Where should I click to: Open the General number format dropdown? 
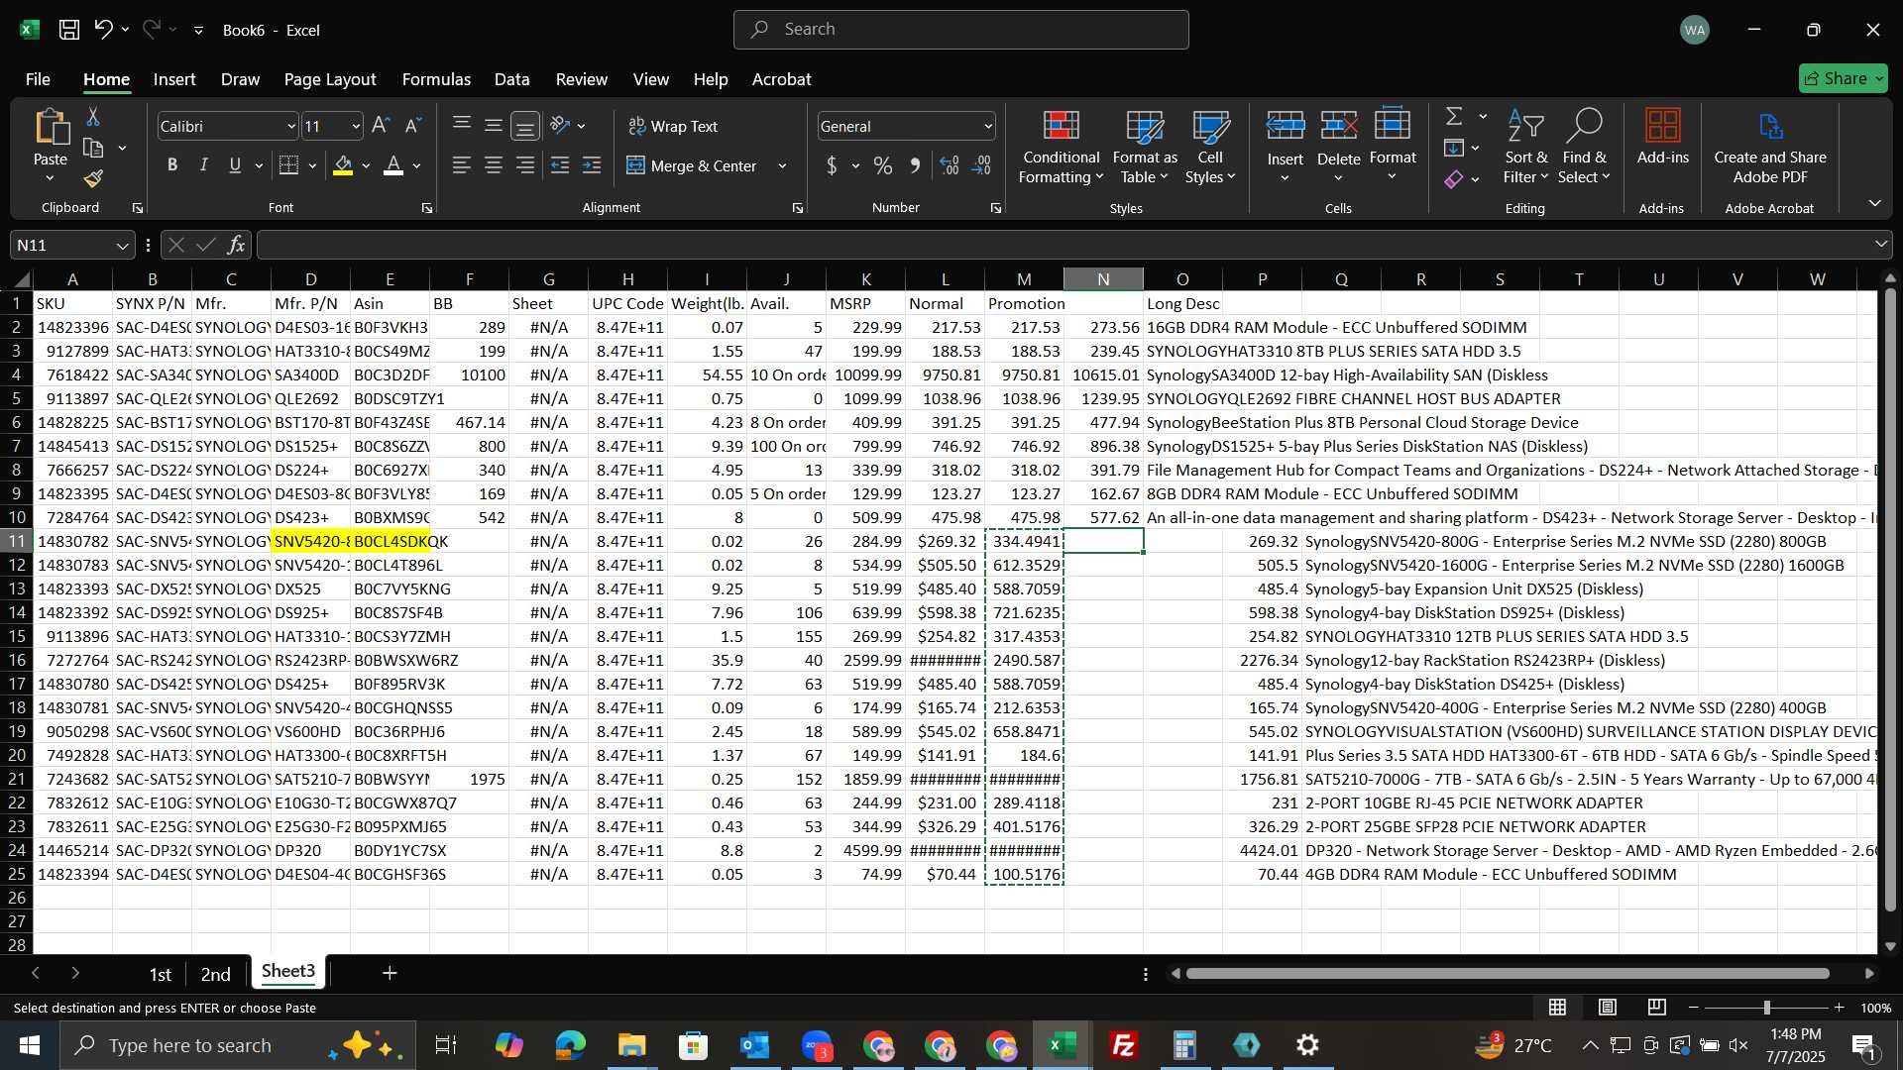click(988, 127)
